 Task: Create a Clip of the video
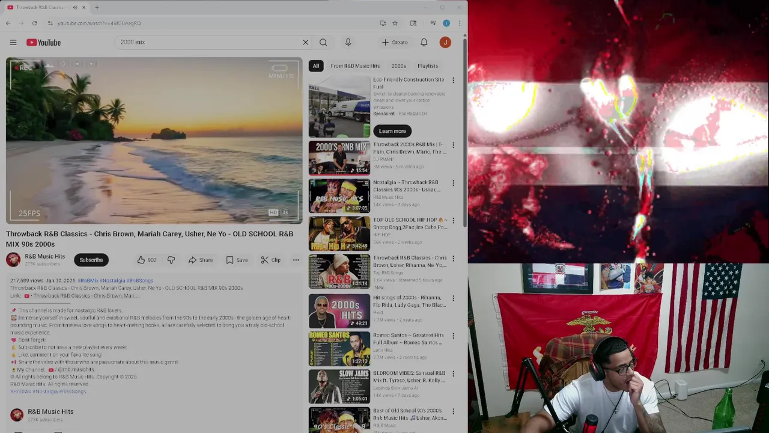tap(270, 260)
